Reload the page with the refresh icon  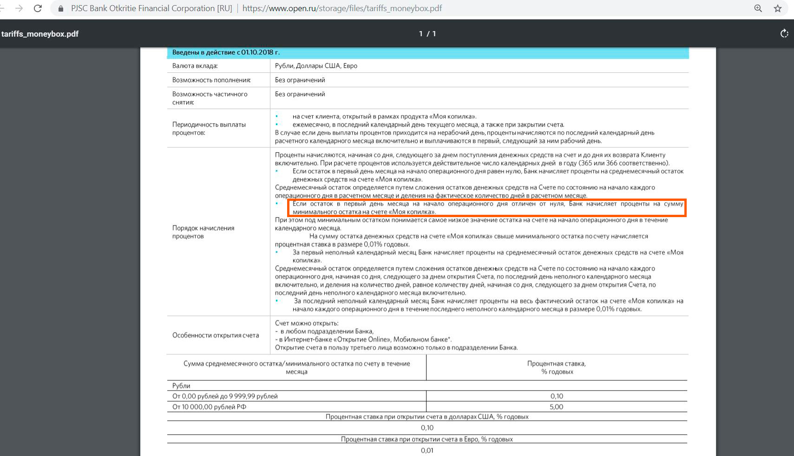tap(38, 8)
